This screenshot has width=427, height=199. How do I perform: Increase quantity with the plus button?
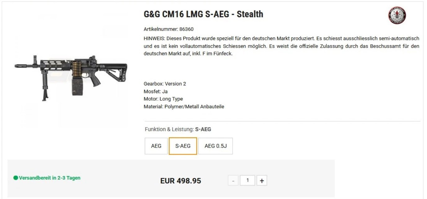click(262, 180)
